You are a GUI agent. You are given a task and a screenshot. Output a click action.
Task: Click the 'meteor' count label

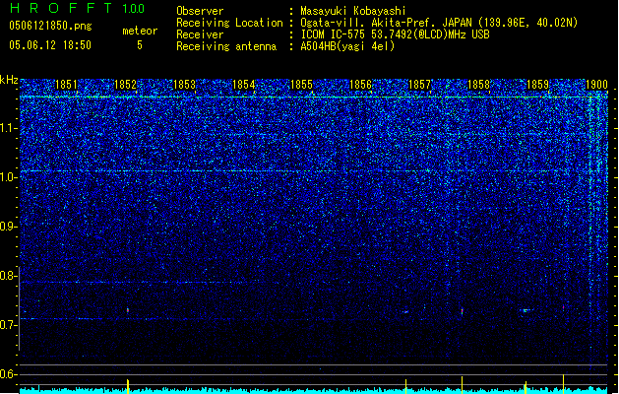[140, 31]
